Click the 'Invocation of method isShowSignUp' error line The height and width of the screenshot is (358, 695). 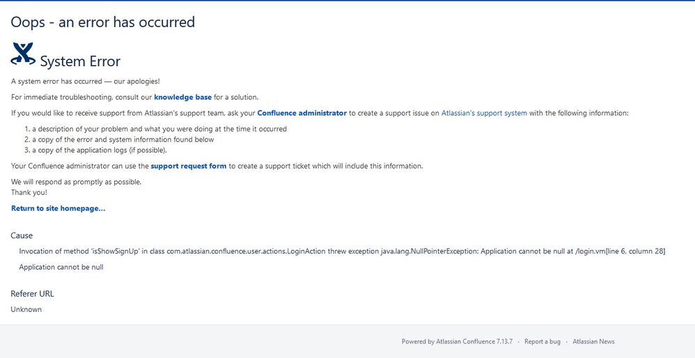[x=342, y=251]
